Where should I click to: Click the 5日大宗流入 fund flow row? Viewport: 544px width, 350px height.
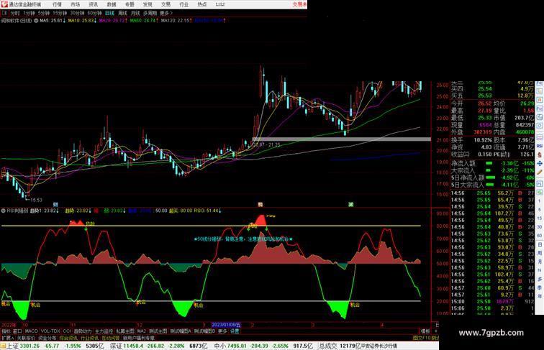point(493,185)
